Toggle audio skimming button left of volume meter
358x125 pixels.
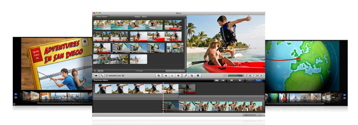coord(225,76)
